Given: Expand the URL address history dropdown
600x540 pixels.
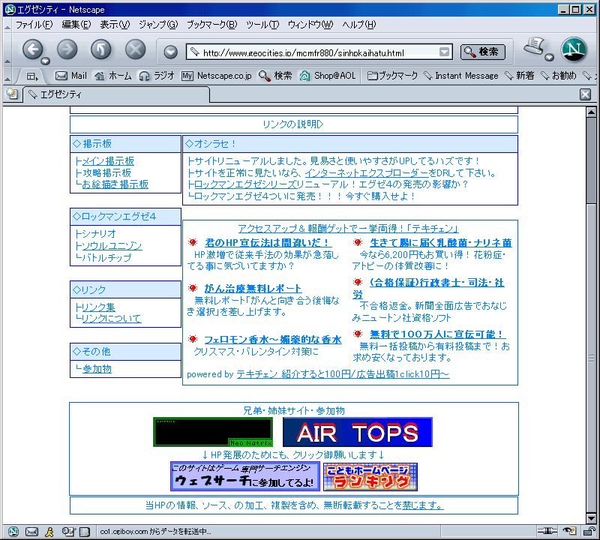Looking at the screenshot, I should (x=444, y=52).
